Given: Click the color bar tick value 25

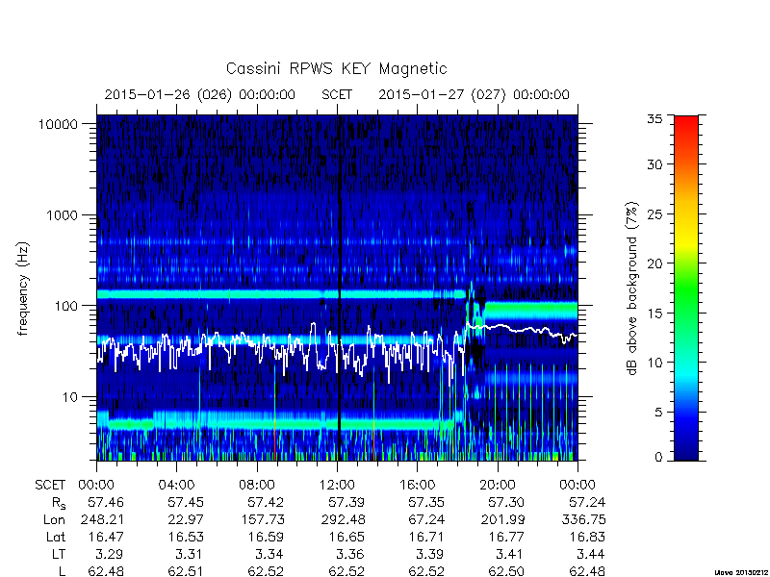Looking at the screenshot, I should point(654,214).
